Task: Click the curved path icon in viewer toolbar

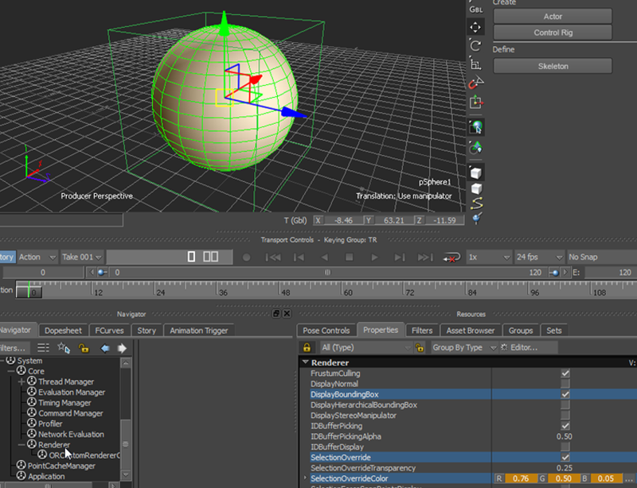Action: click(475, 203)
